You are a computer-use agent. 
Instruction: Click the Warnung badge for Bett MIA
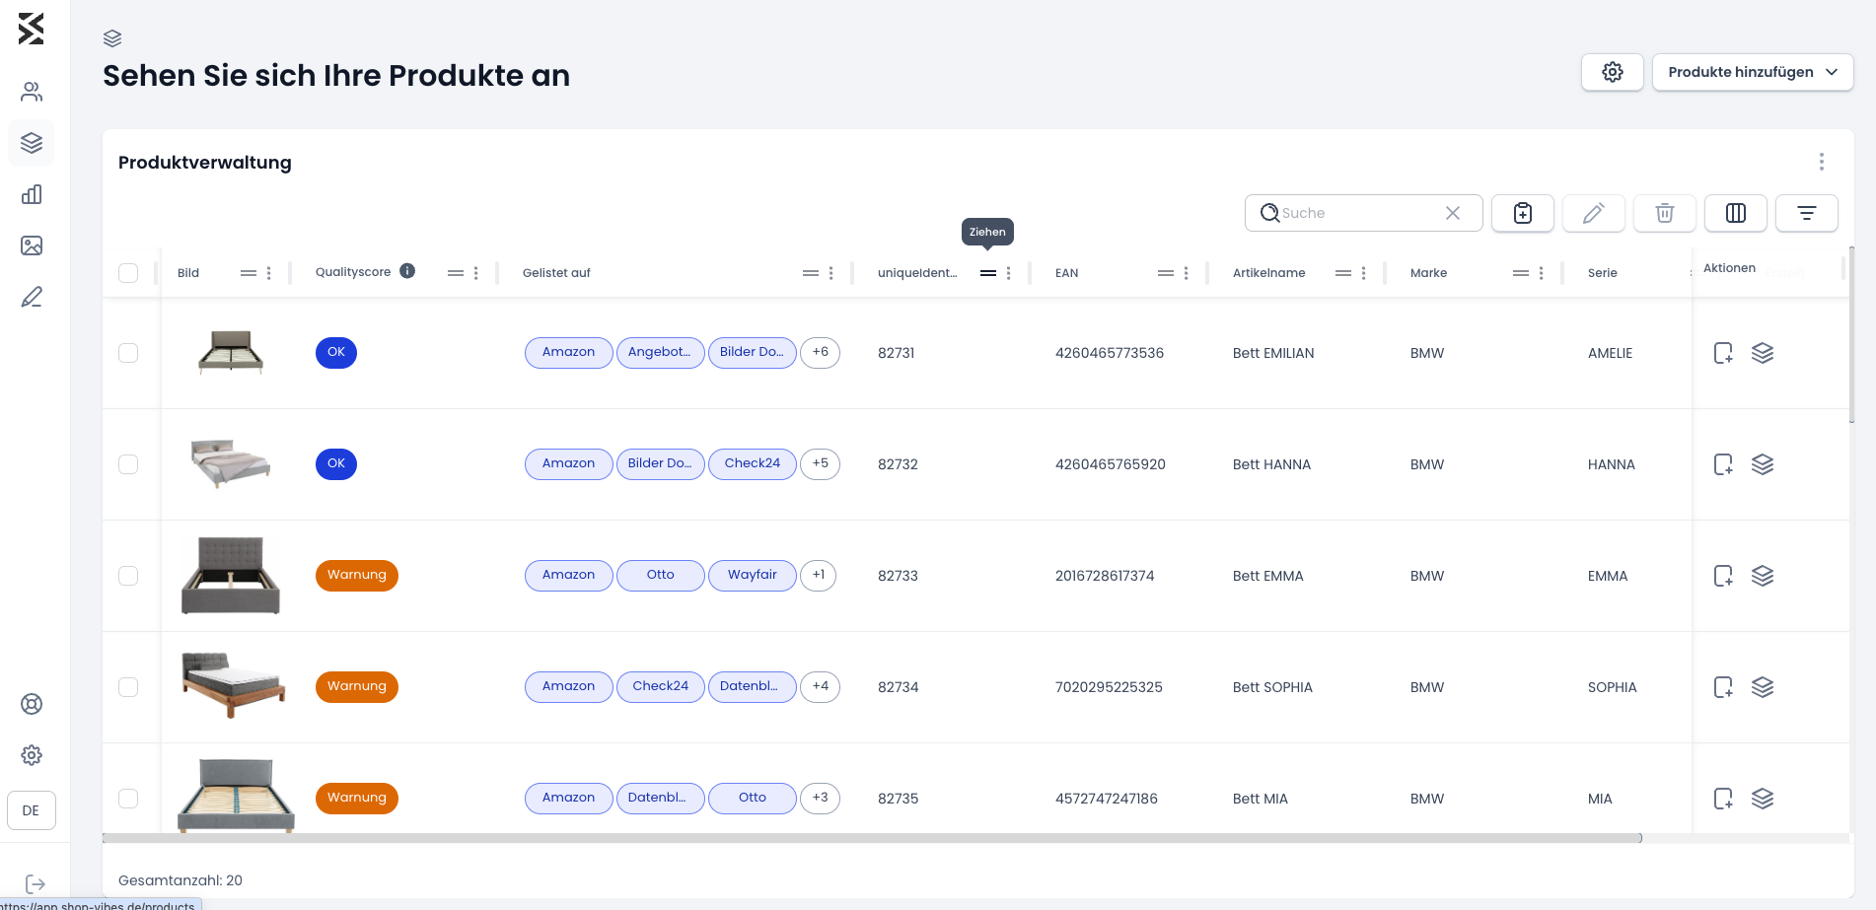point(356,798)
